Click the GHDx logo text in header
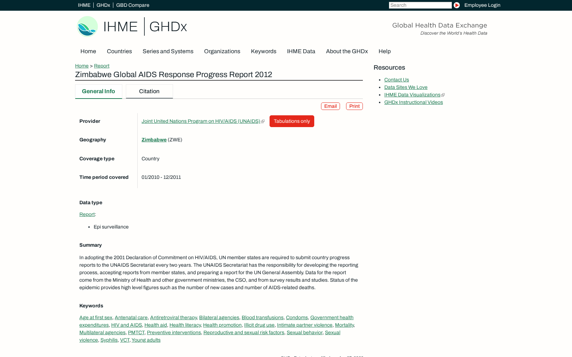Image resolution: width=572 pixels, height=357 pixels. click(168, 27)
